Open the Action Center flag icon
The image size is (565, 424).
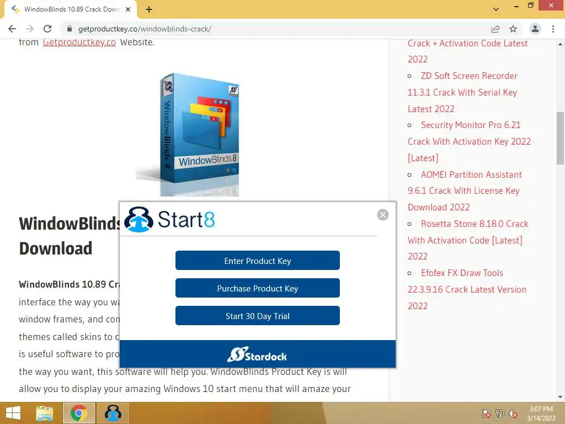[486, 414]
